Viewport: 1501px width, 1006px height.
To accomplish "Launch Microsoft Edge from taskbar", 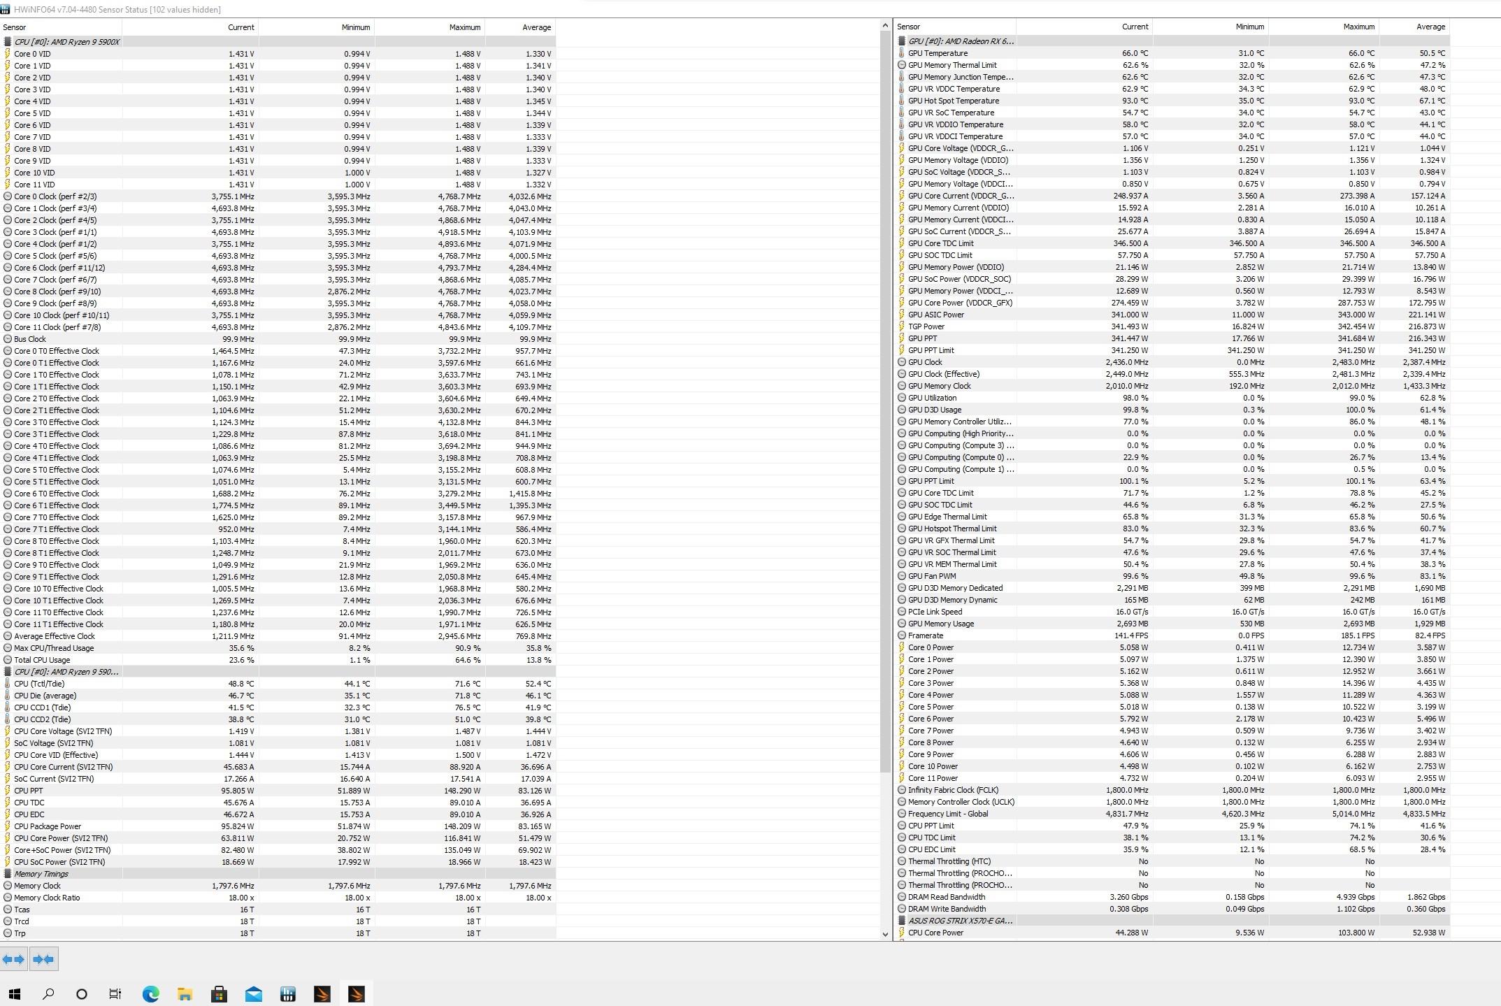I will pos(150,994).
